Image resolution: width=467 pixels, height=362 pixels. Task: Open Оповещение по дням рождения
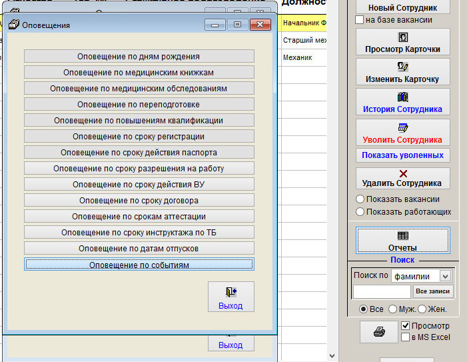tap(139, 57)
